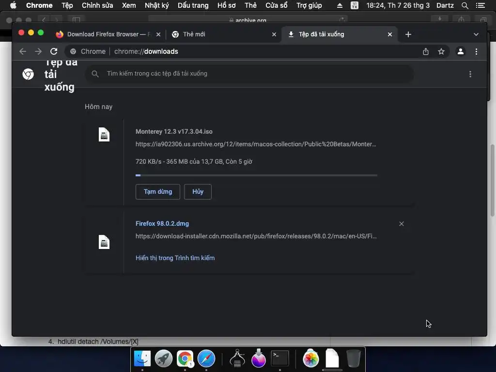The height and width of the screenshot is (372, 496).
Task: Open the Nhật ký menu
Action: pos(156,5)
